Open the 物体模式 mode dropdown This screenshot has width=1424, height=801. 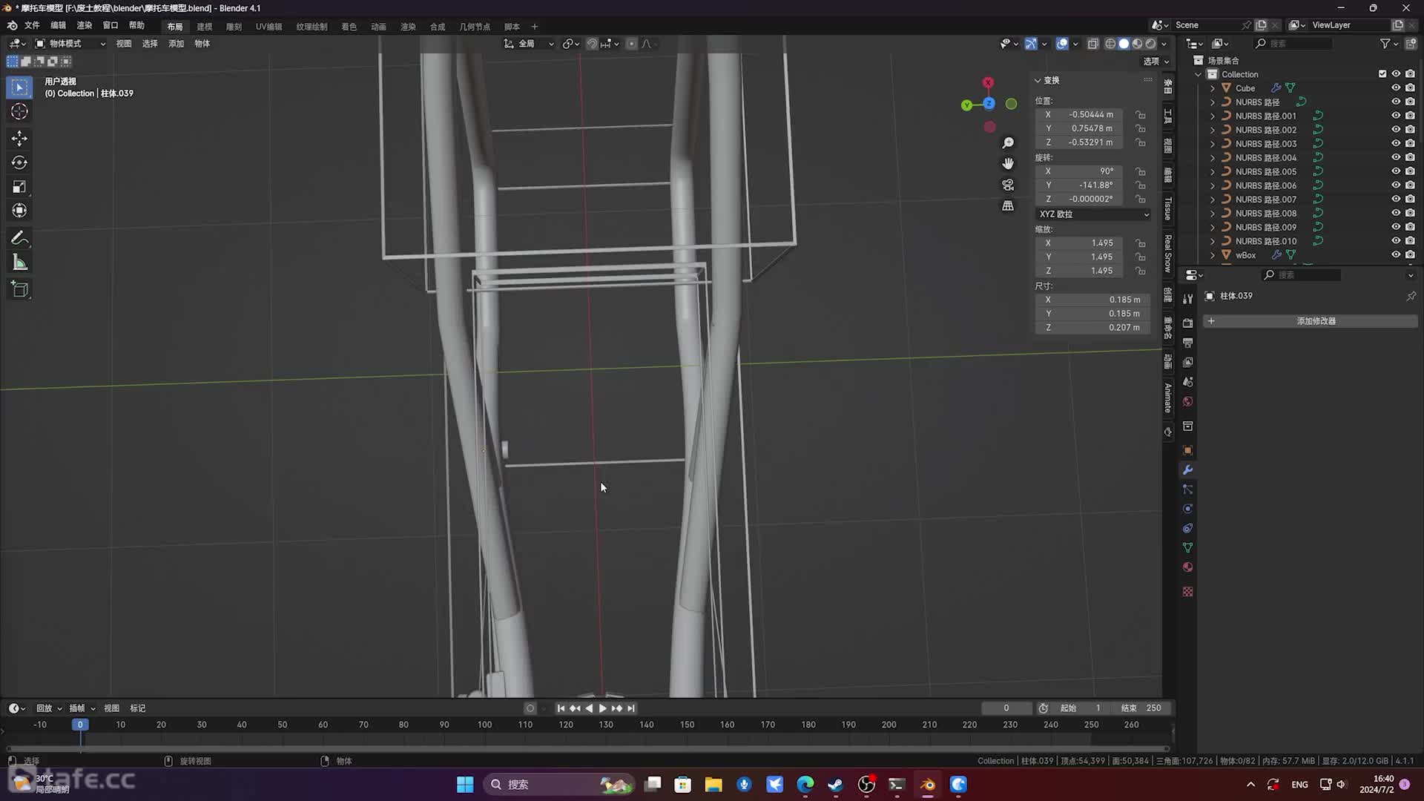tap(70, 44)
